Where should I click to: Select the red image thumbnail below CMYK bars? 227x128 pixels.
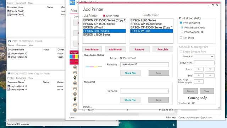tap(74, 62)
